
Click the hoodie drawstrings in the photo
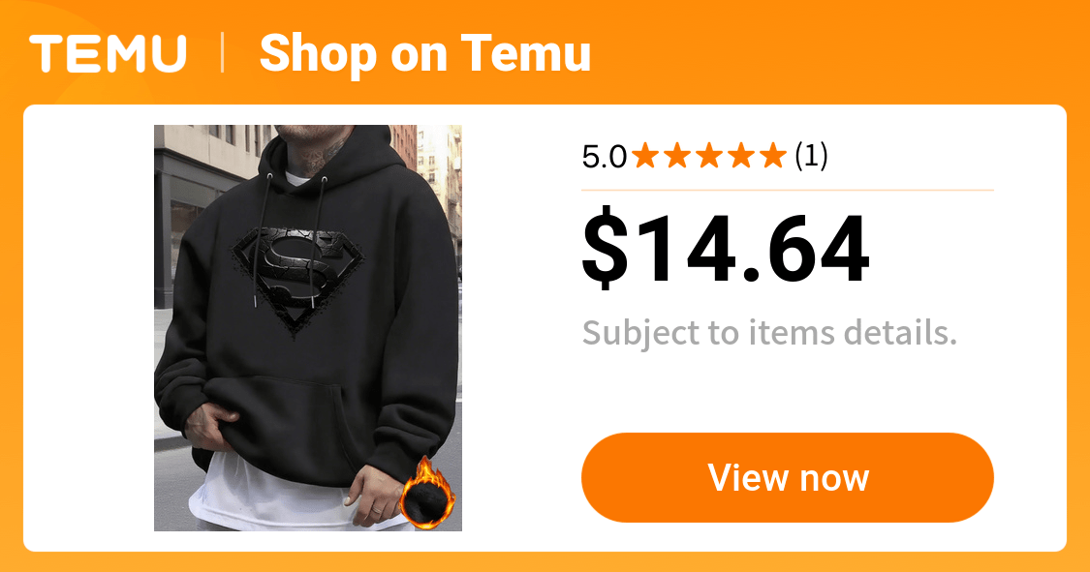pos(294,239)
